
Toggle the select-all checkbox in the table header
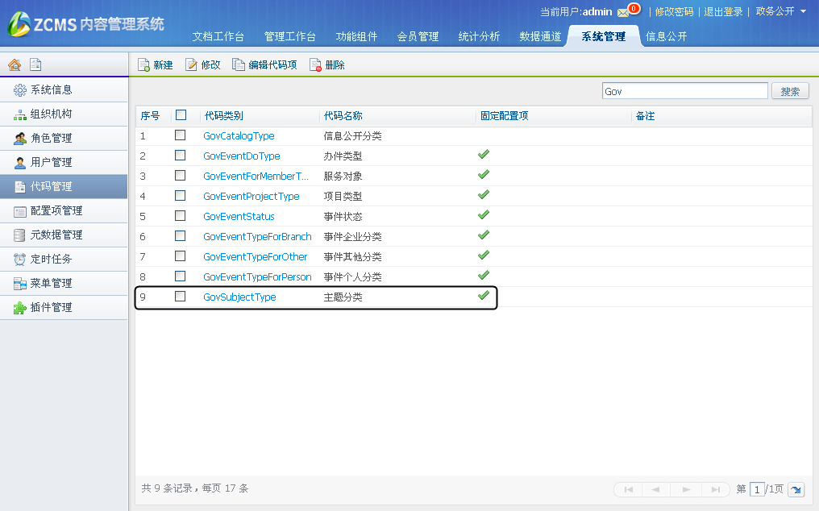coord(181,115)
